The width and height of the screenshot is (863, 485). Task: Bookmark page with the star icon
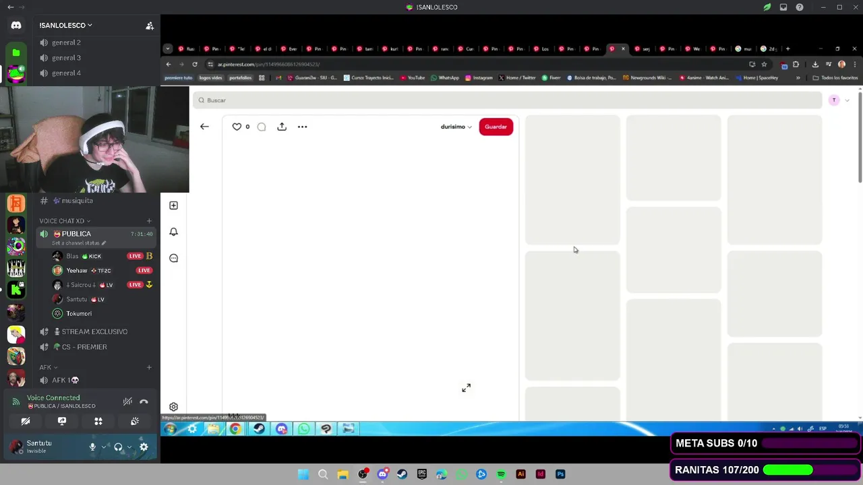pos(764,64)
